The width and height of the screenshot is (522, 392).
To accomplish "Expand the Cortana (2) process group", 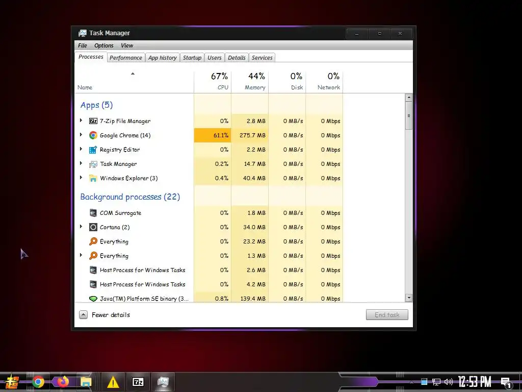I will point(81,227).
